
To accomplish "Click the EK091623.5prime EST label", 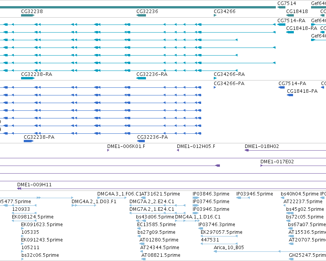I will click(x=42, y=225).
